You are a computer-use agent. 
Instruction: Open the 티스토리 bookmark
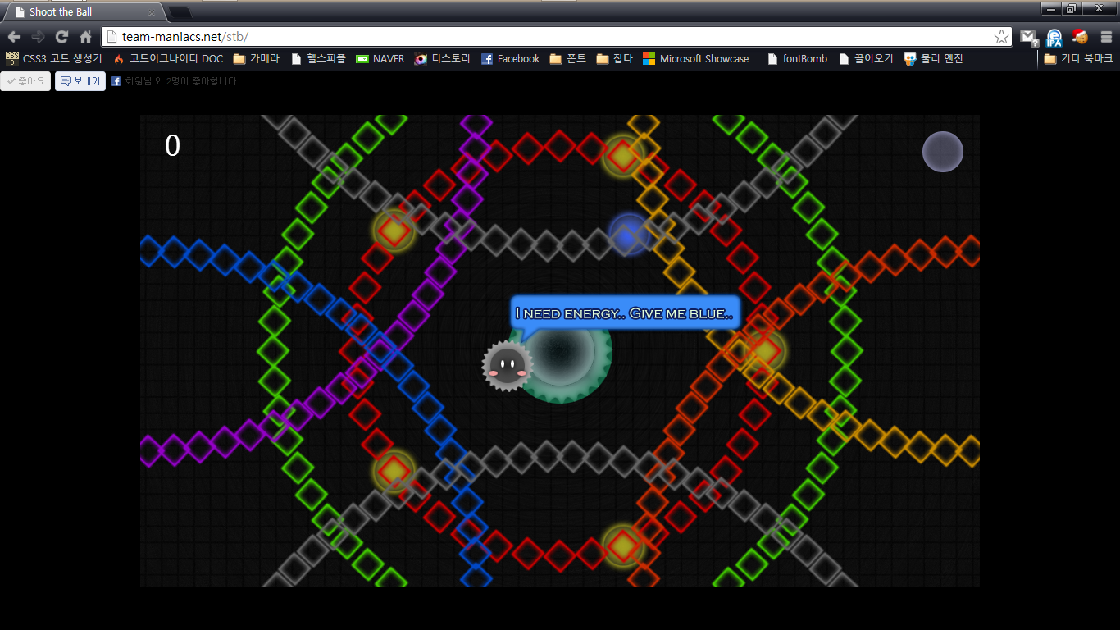443,58
